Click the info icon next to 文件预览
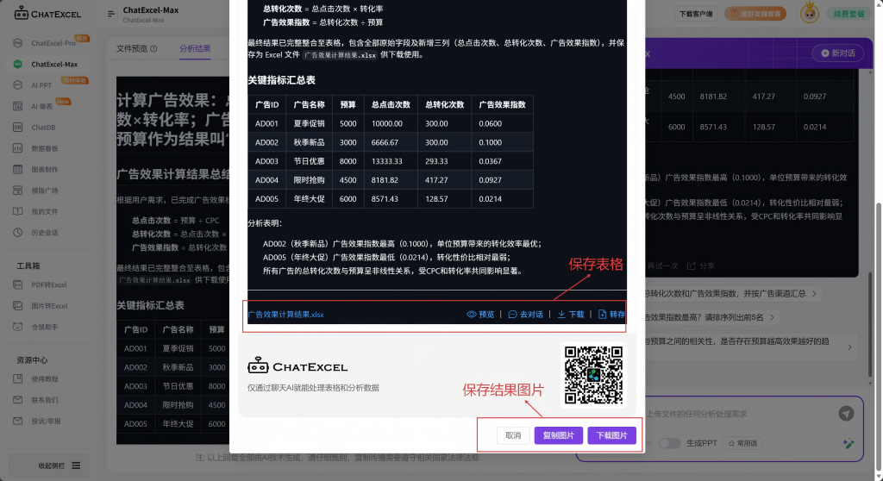The image size is (883, 481). pyautogui.click(x=153, y=48)
